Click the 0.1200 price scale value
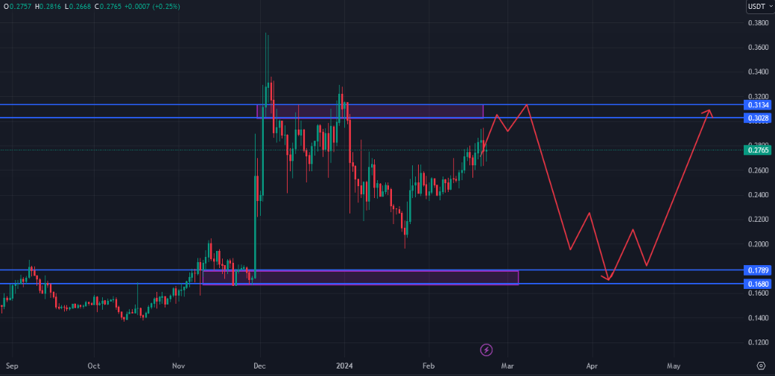The width and height of the screenshot is (775, 376). (758, 342)
